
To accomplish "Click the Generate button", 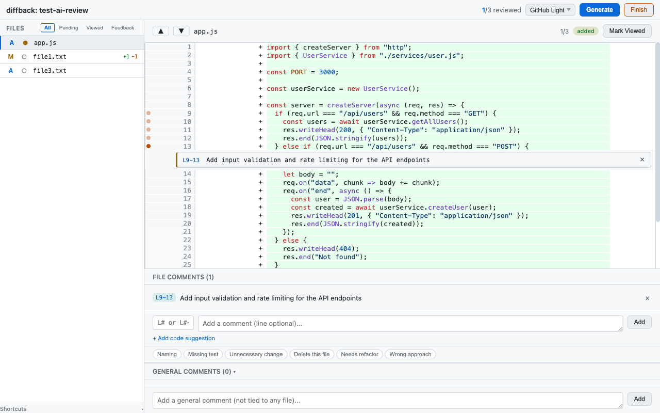I will 599,10.
